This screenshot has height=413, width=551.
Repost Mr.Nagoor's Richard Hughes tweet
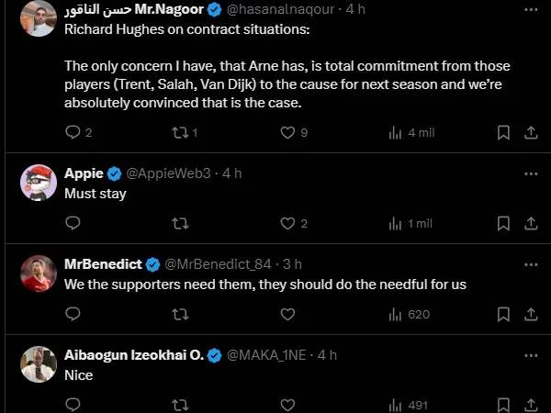click(x=181, y=132)
